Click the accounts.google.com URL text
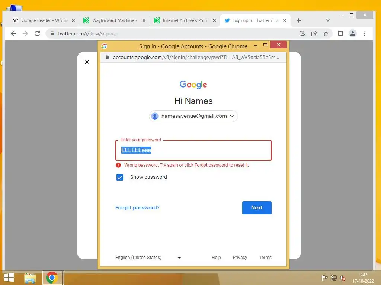Screen dimensions: 381x285 [x=196, y=57]
